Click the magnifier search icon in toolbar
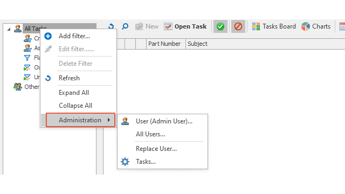 point(125,26)
